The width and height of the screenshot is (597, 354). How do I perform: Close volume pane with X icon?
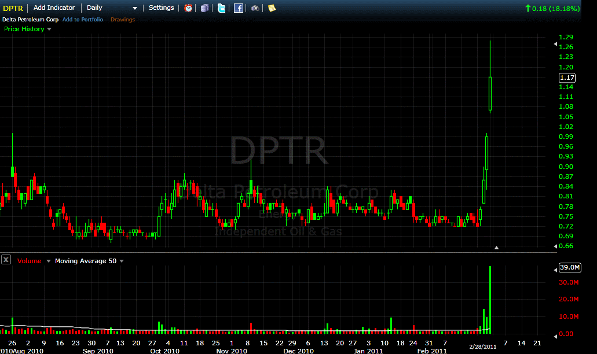coord(6,260)
